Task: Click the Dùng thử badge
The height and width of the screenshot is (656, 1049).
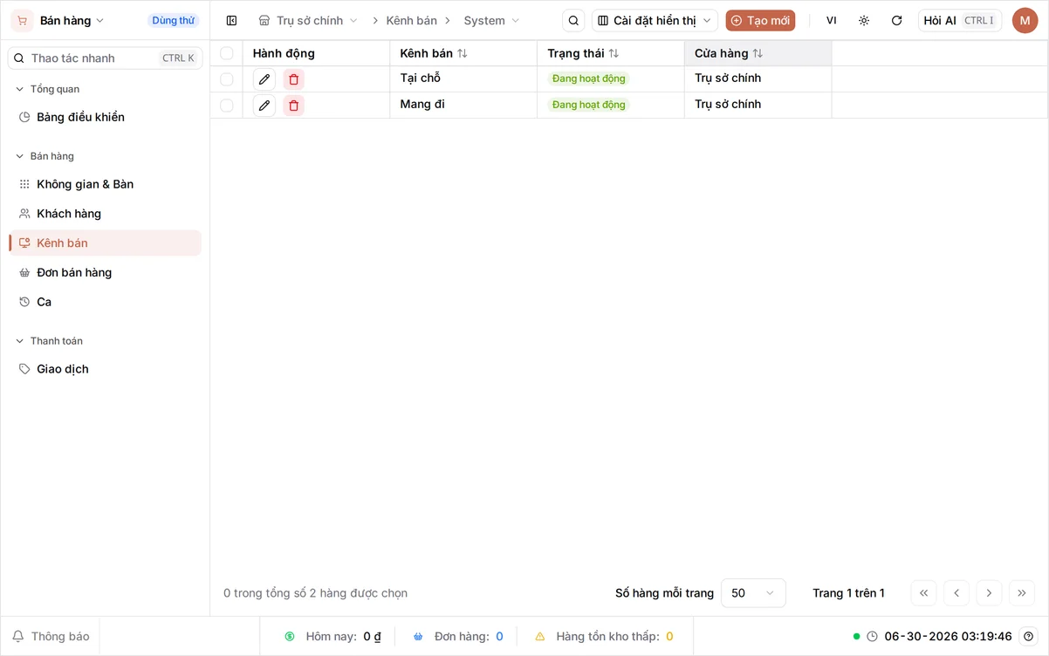Action: 173,20
